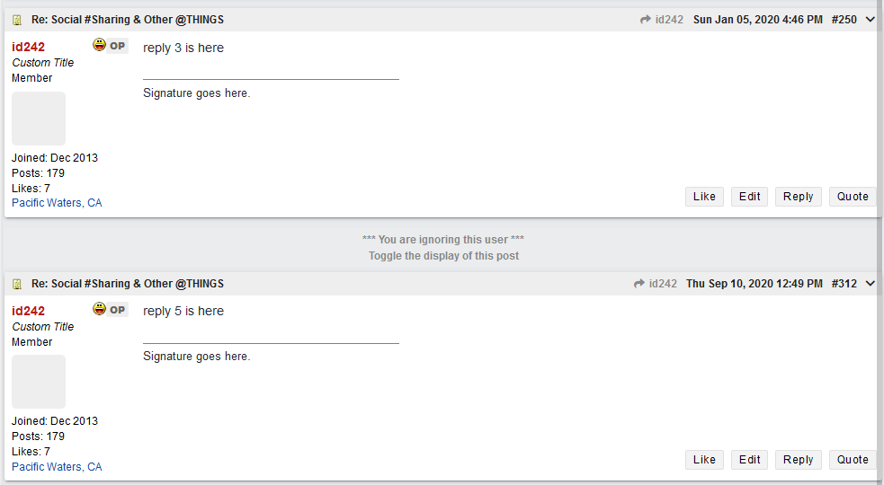Open the #312 post number link

pos(844,283)
